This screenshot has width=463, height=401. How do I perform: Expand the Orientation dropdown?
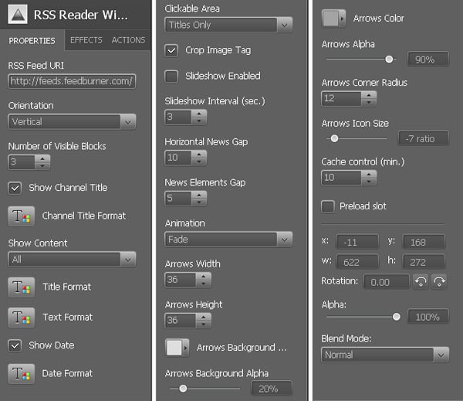[x=72, y=121]
